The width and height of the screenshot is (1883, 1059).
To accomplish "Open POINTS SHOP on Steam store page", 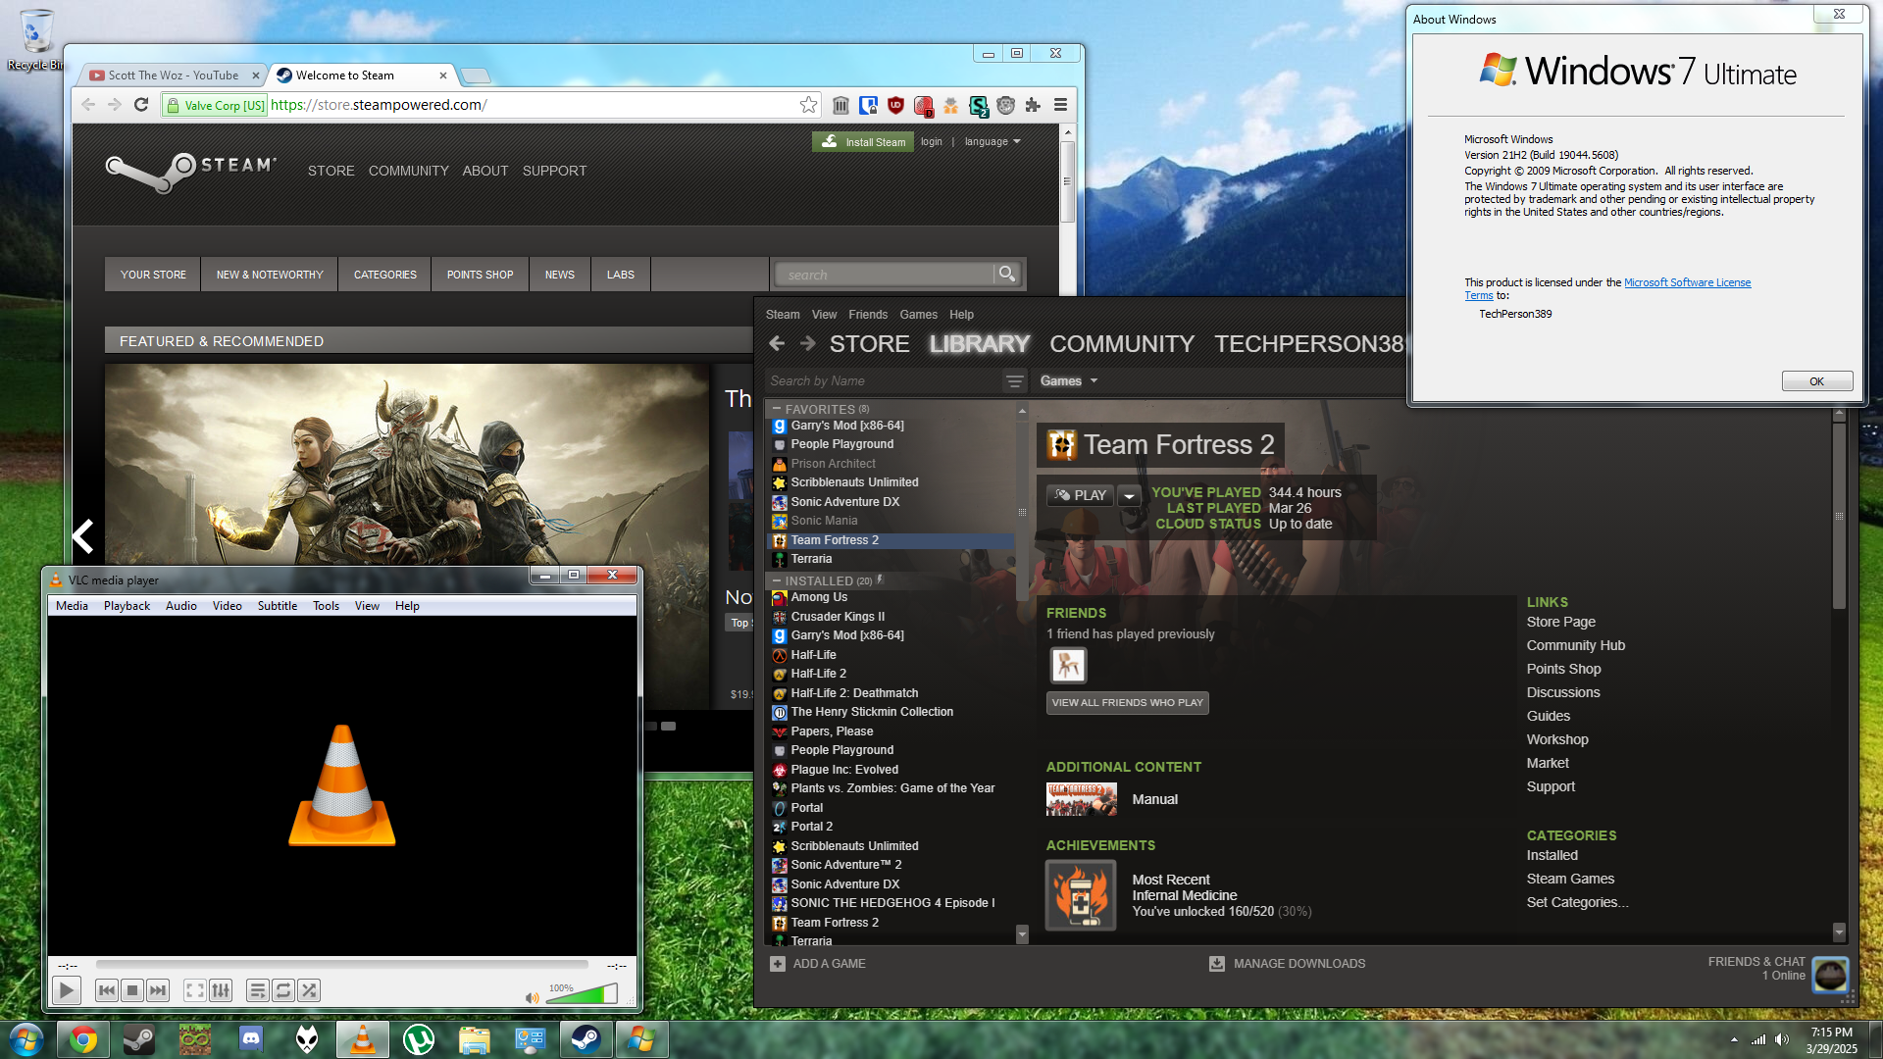I will click(x=480, y=275).
